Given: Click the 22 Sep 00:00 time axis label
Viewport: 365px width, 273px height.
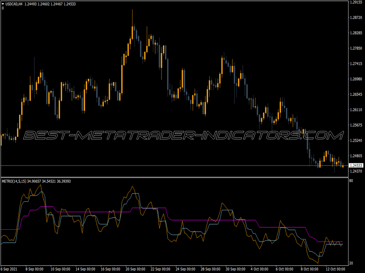Looking at the screenshot, I should (x=161, y=268).
